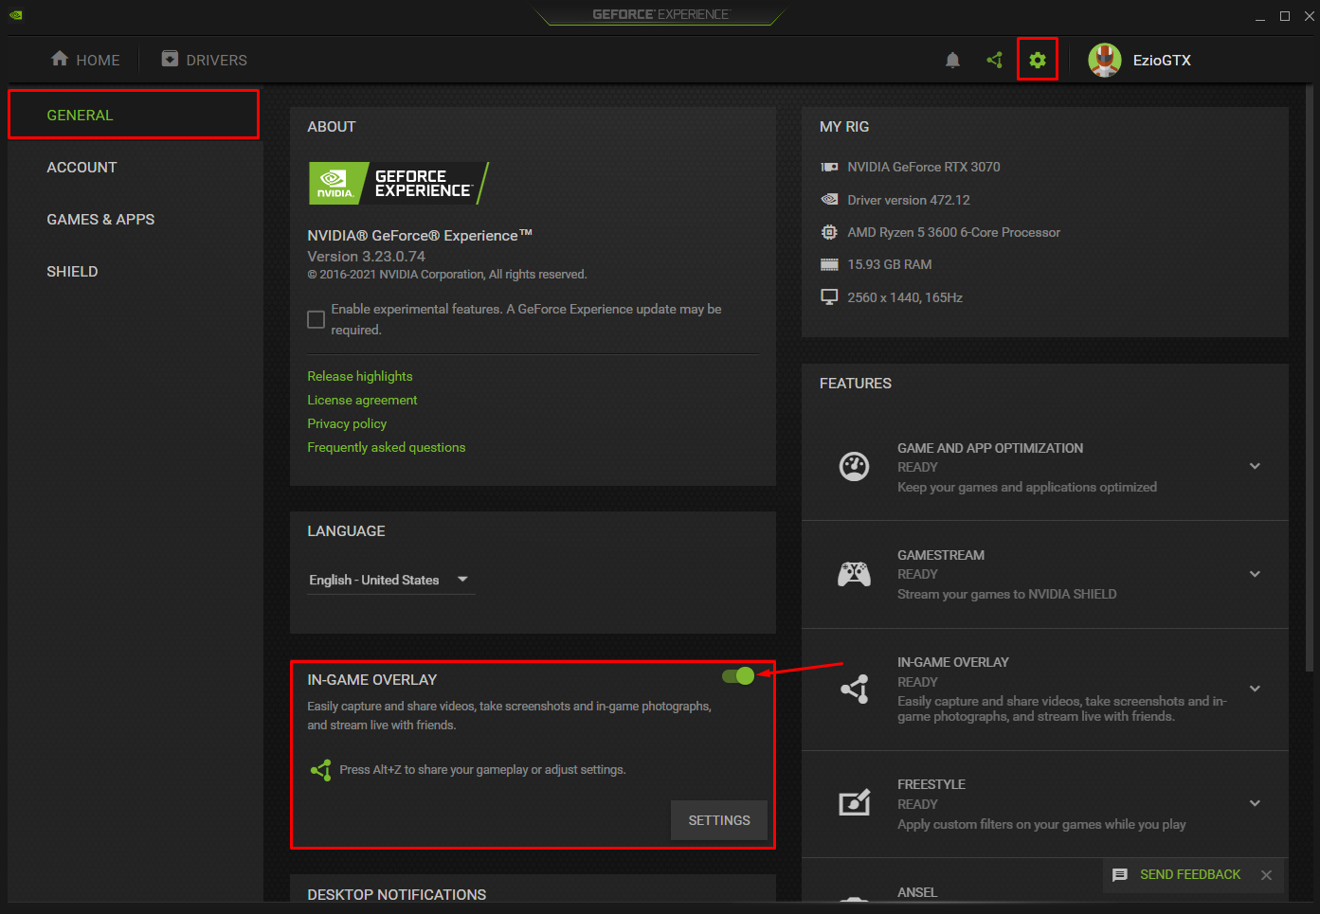Click 'NVIDIA GeForce RTX 3070' text
The height and width of the screenshot is (914, 1320).
924,167
